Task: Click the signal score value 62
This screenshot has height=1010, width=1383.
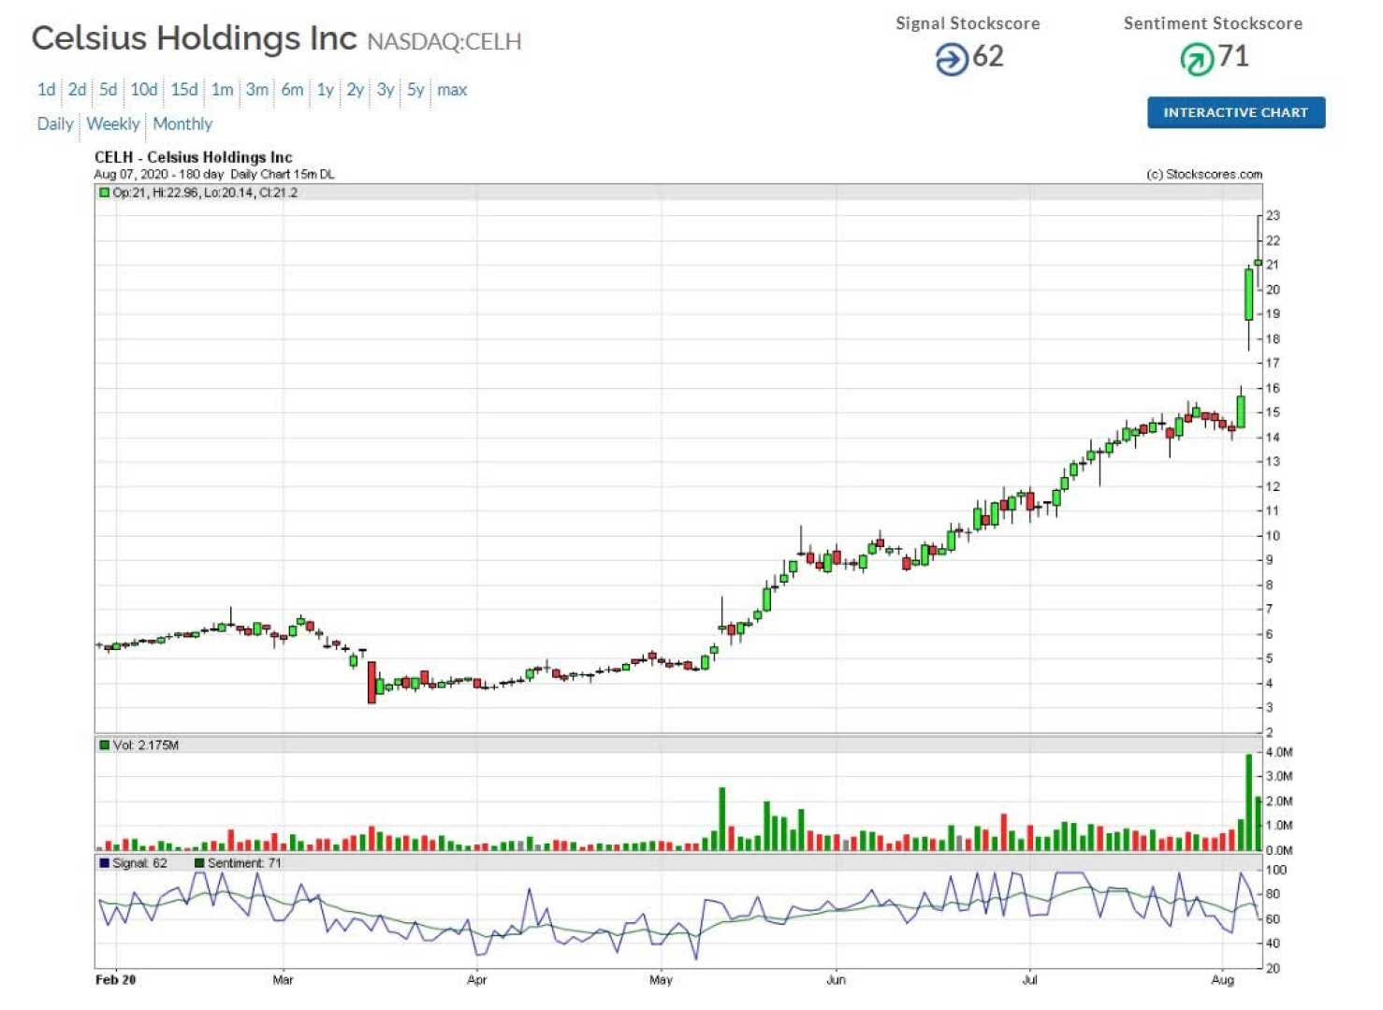Action: coord(988,57)
